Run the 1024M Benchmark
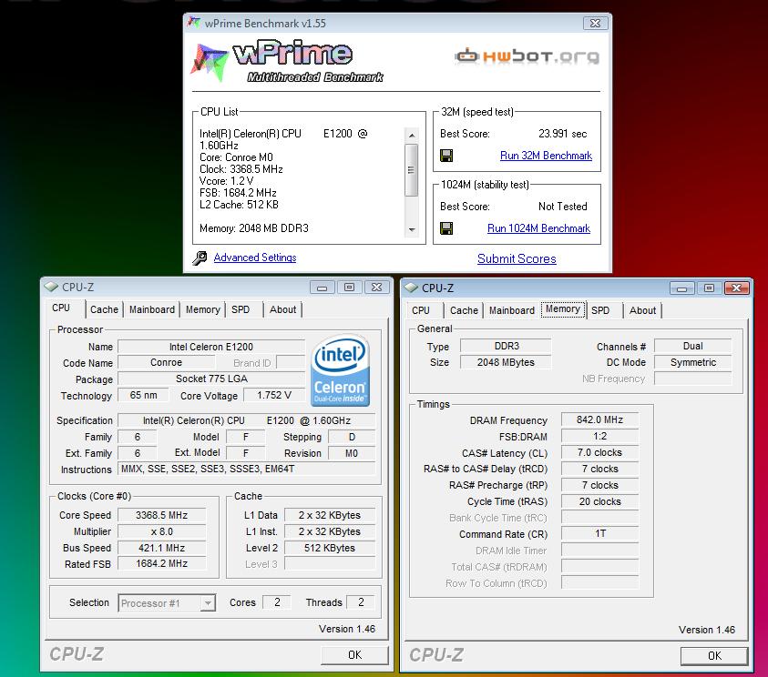Screen dimensions: 768x677 click(x=538, y=228)
